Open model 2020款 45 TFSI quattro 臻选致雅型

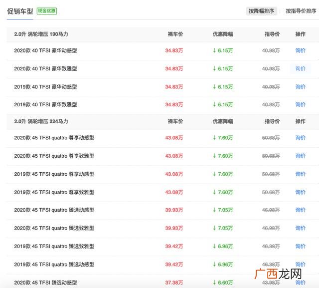[54, 228]
